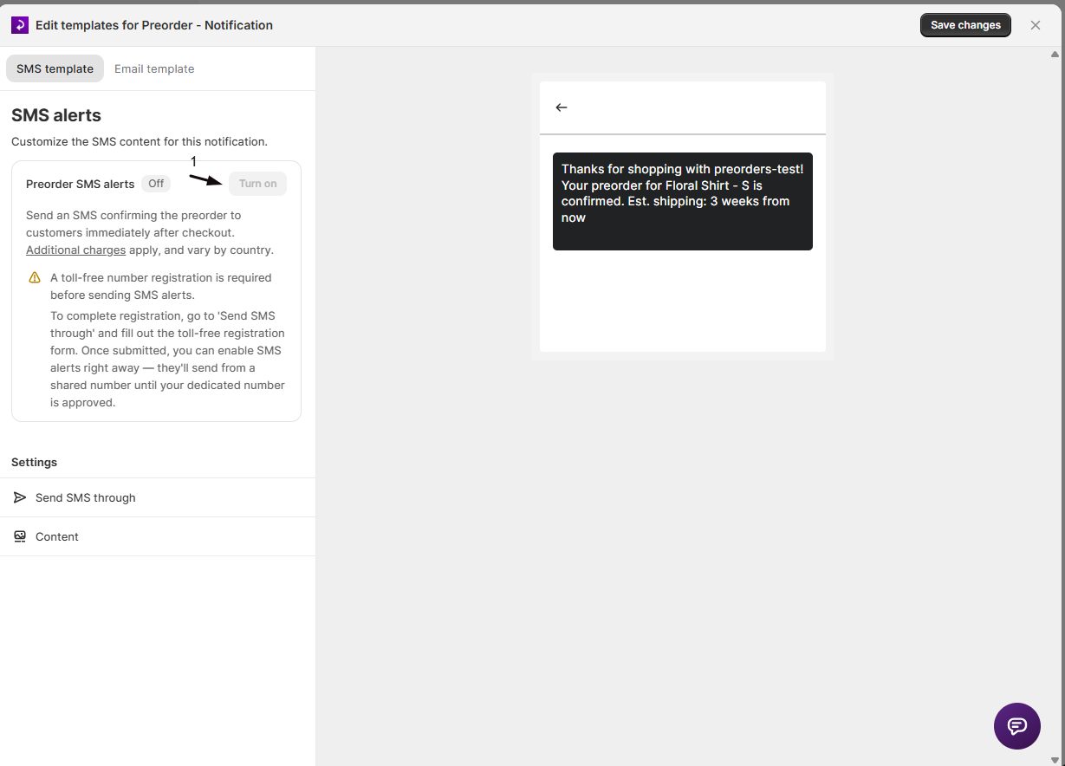Click the scrollbar up arrow
The height and width of the screenshot is (766, 1065).
click(1055, 54)
